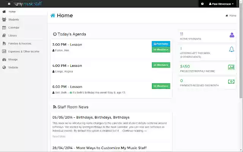Open the help question mark icon

coord(202,4)
